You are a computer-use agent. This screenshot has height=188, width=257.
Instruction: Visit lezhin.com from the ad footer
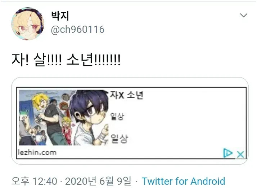(37, 153)
